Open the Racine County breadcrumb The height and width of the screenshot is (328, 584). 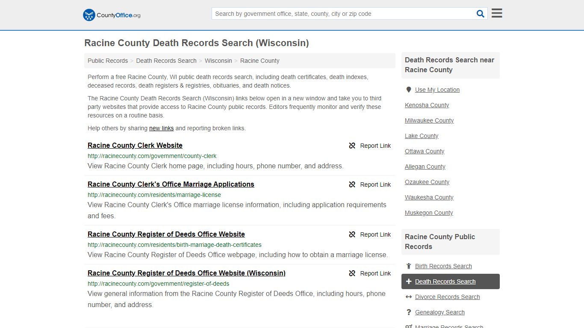tap(260, 61)
